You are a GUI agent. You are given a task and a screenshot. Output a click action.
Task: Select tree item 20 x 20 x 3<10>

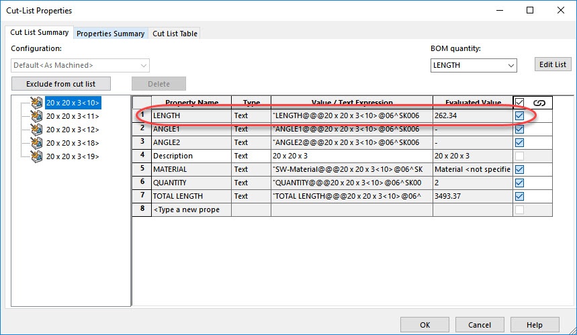pyautogui.click(x=73, y=103)
